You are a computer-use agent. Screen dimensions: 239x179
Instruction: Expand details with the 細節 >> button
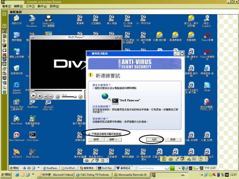click(114, 139)
